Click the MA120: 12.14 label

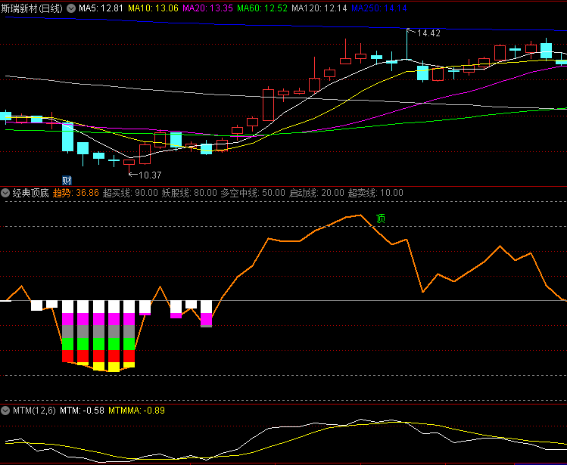point(319,8)
